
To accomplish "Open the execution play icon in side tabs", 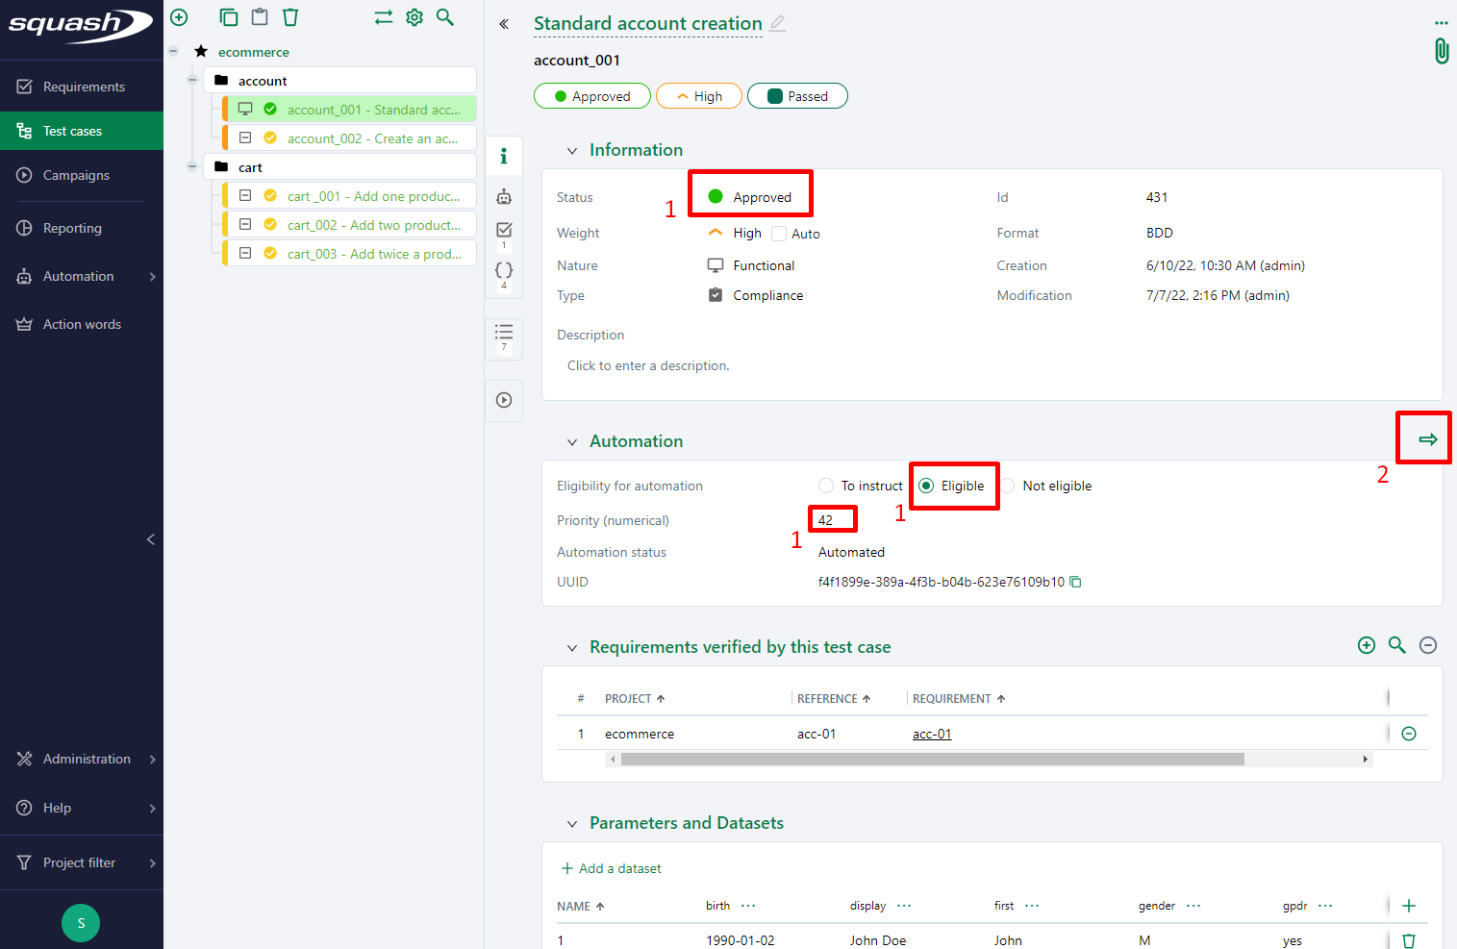I will tap(504, 400).
